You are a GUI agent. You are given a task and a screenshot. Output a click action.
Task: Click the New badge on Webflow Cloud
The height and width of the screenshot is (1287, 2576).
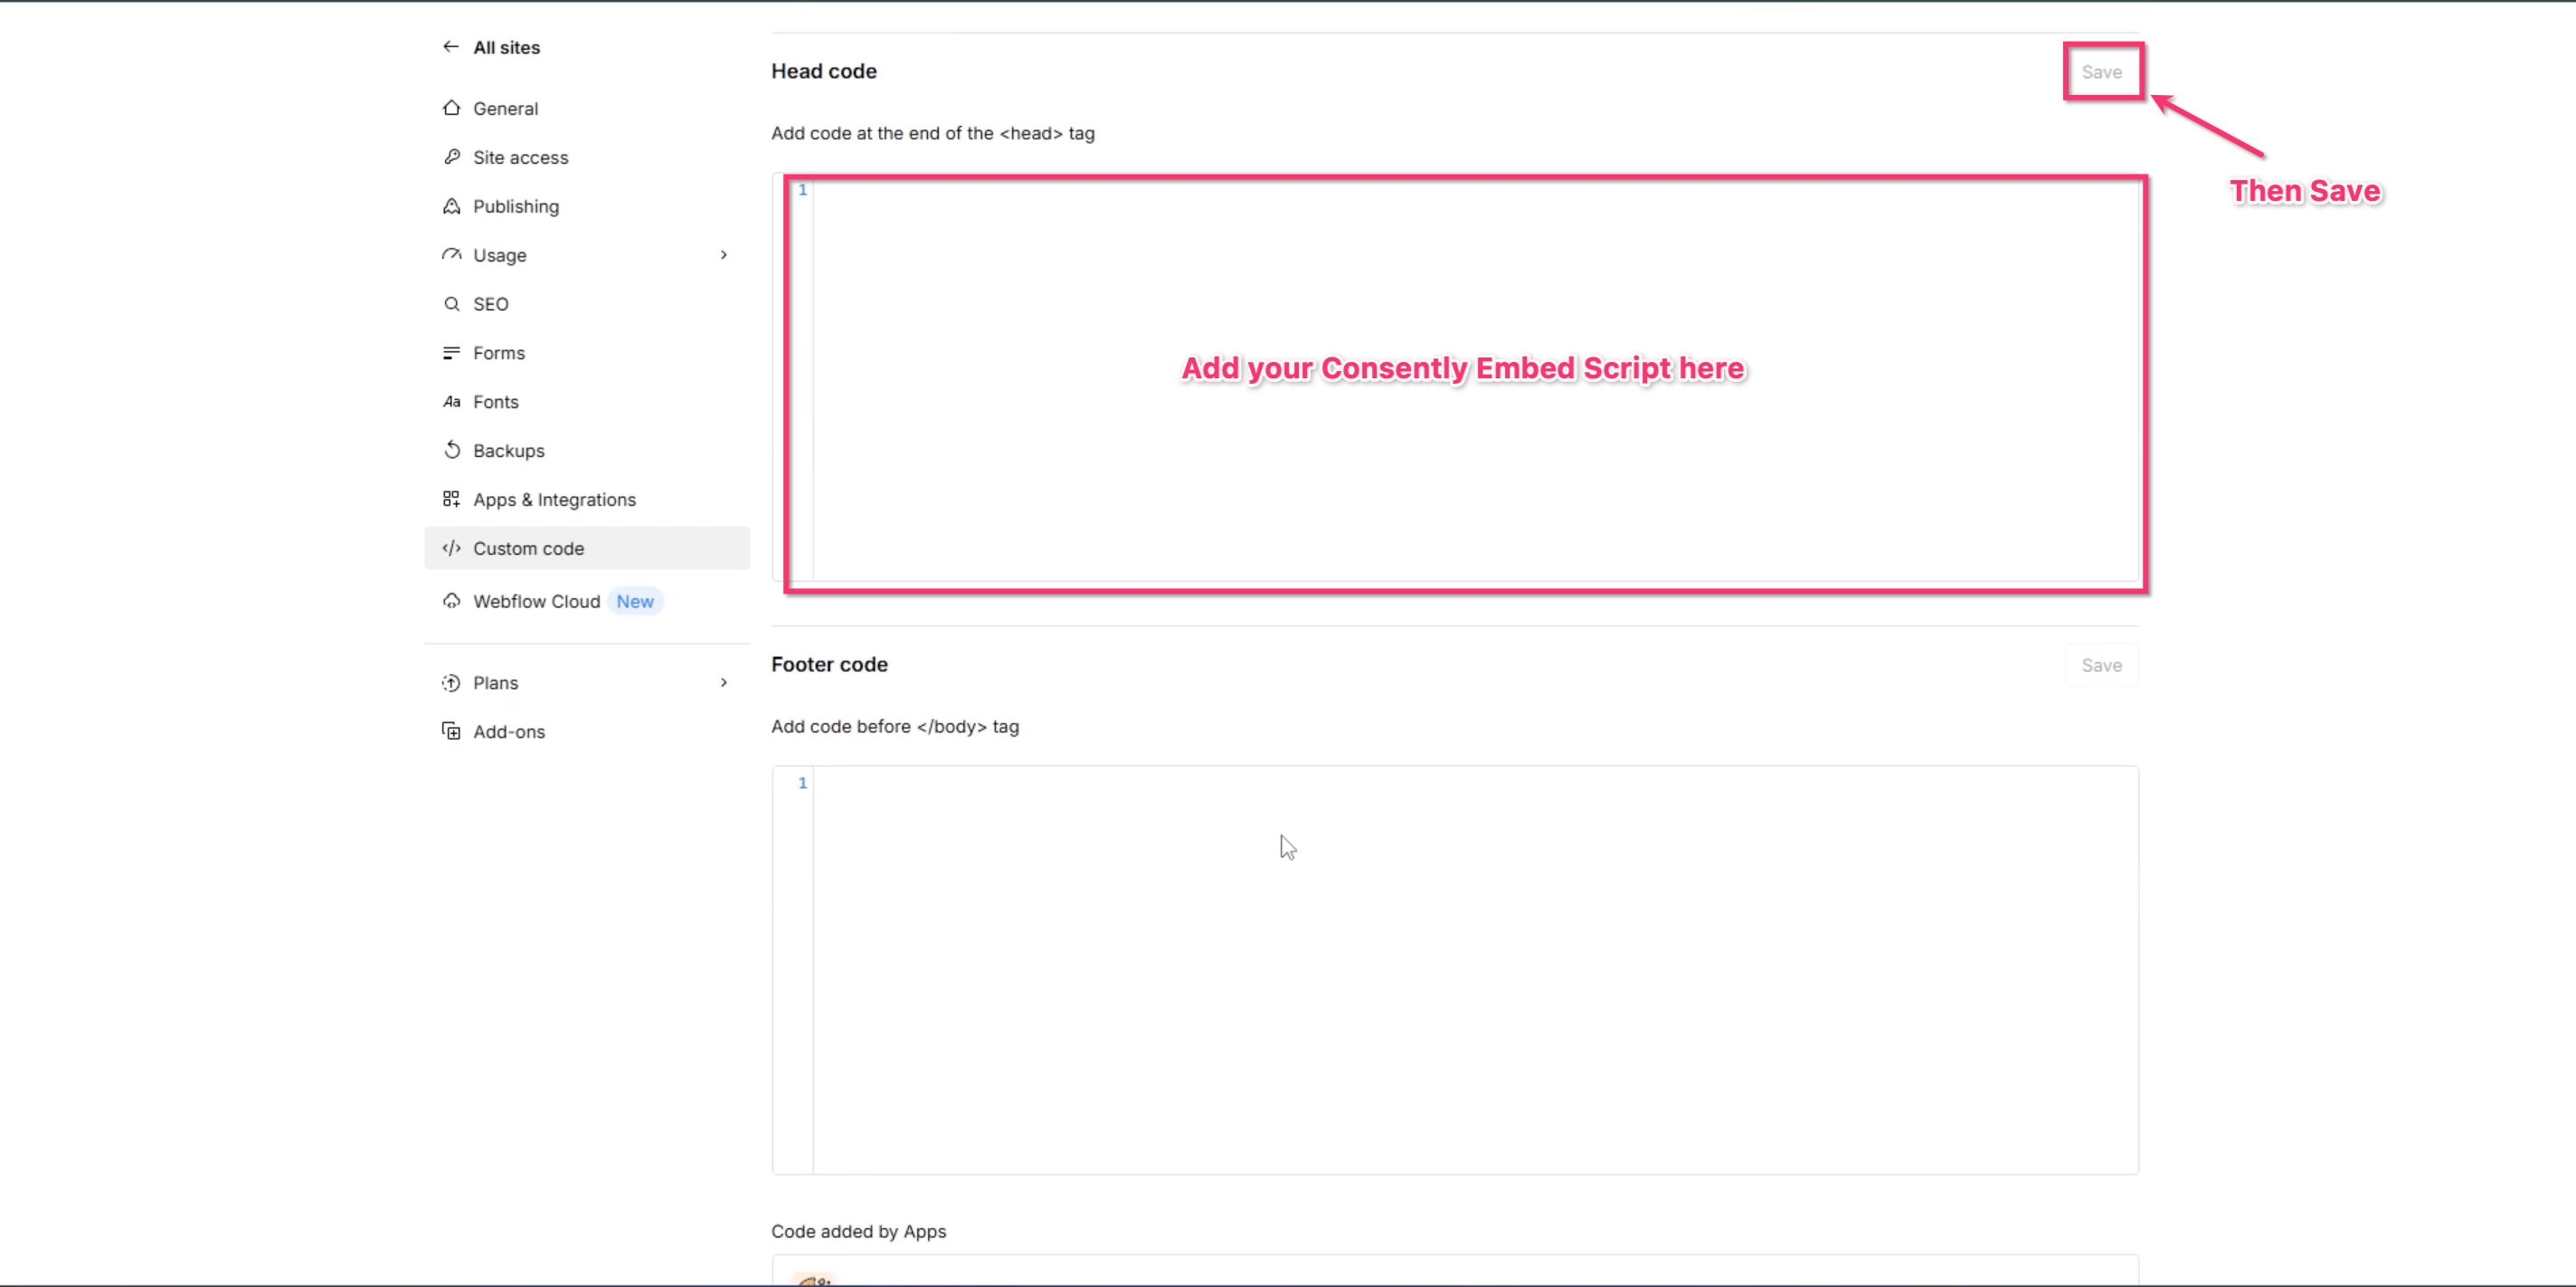coord(635,600)
